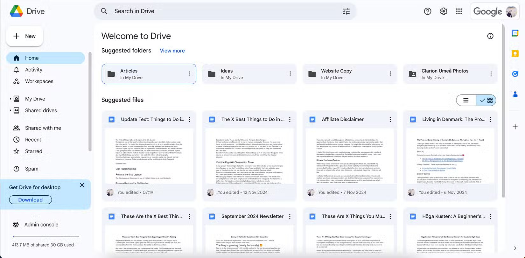Open more actions for September 2024 Newsletter

coord(290,216)
